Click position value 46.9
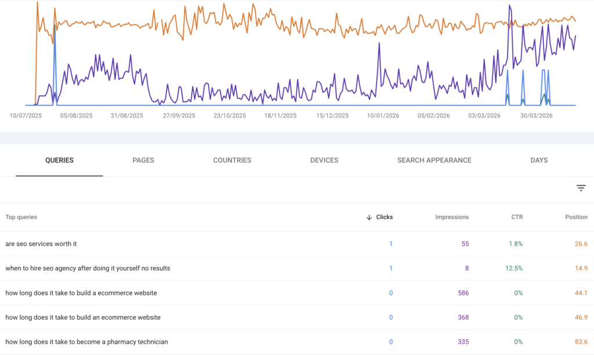 pos(581,317)
